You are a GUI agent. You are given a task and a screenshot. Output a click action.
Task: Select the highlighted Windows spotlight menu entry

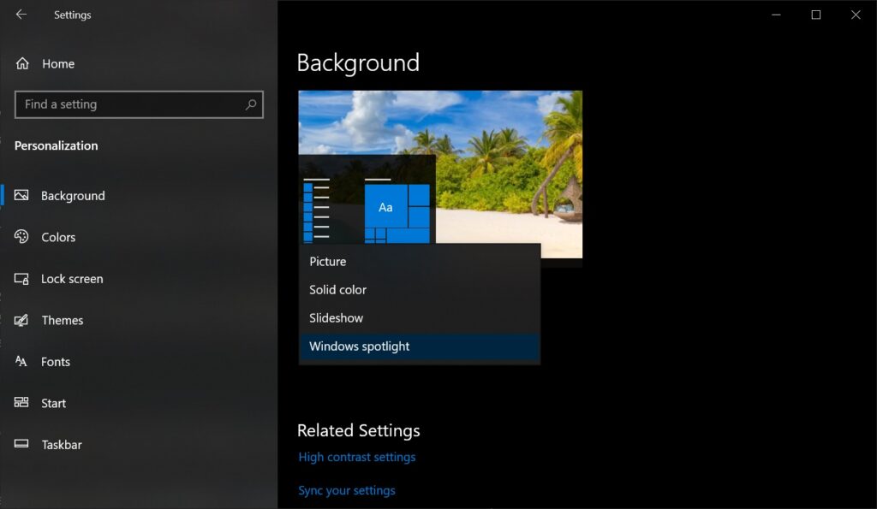tap(359, 346)
